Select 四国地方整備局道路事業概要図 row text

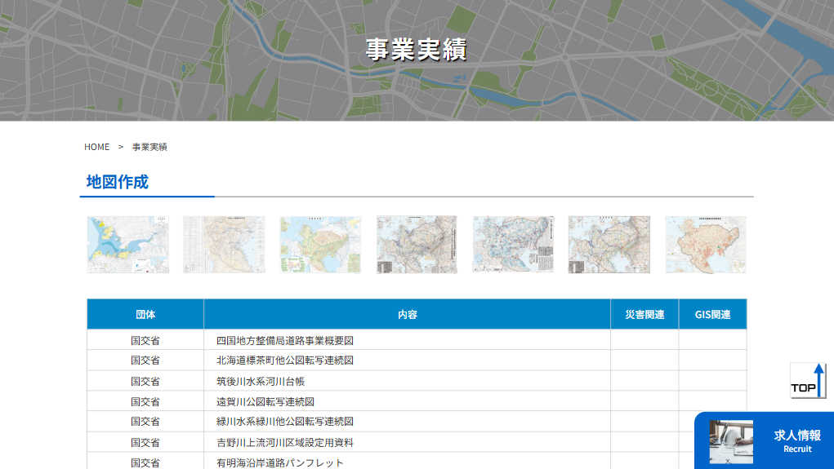pyautogui.click(x=285, y=340)
